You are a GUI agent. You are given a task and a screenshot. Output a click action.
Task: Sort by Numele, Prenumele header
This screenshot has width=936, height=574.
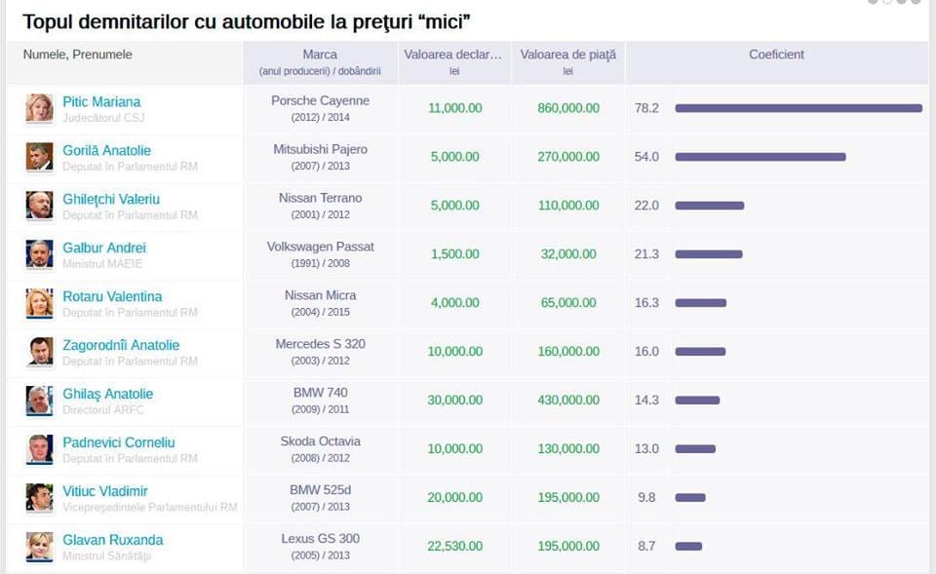78,55
